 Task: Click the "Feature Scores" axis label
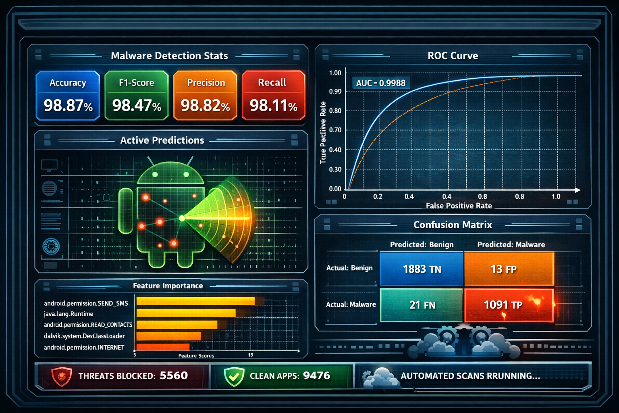[x=196, y=356]
